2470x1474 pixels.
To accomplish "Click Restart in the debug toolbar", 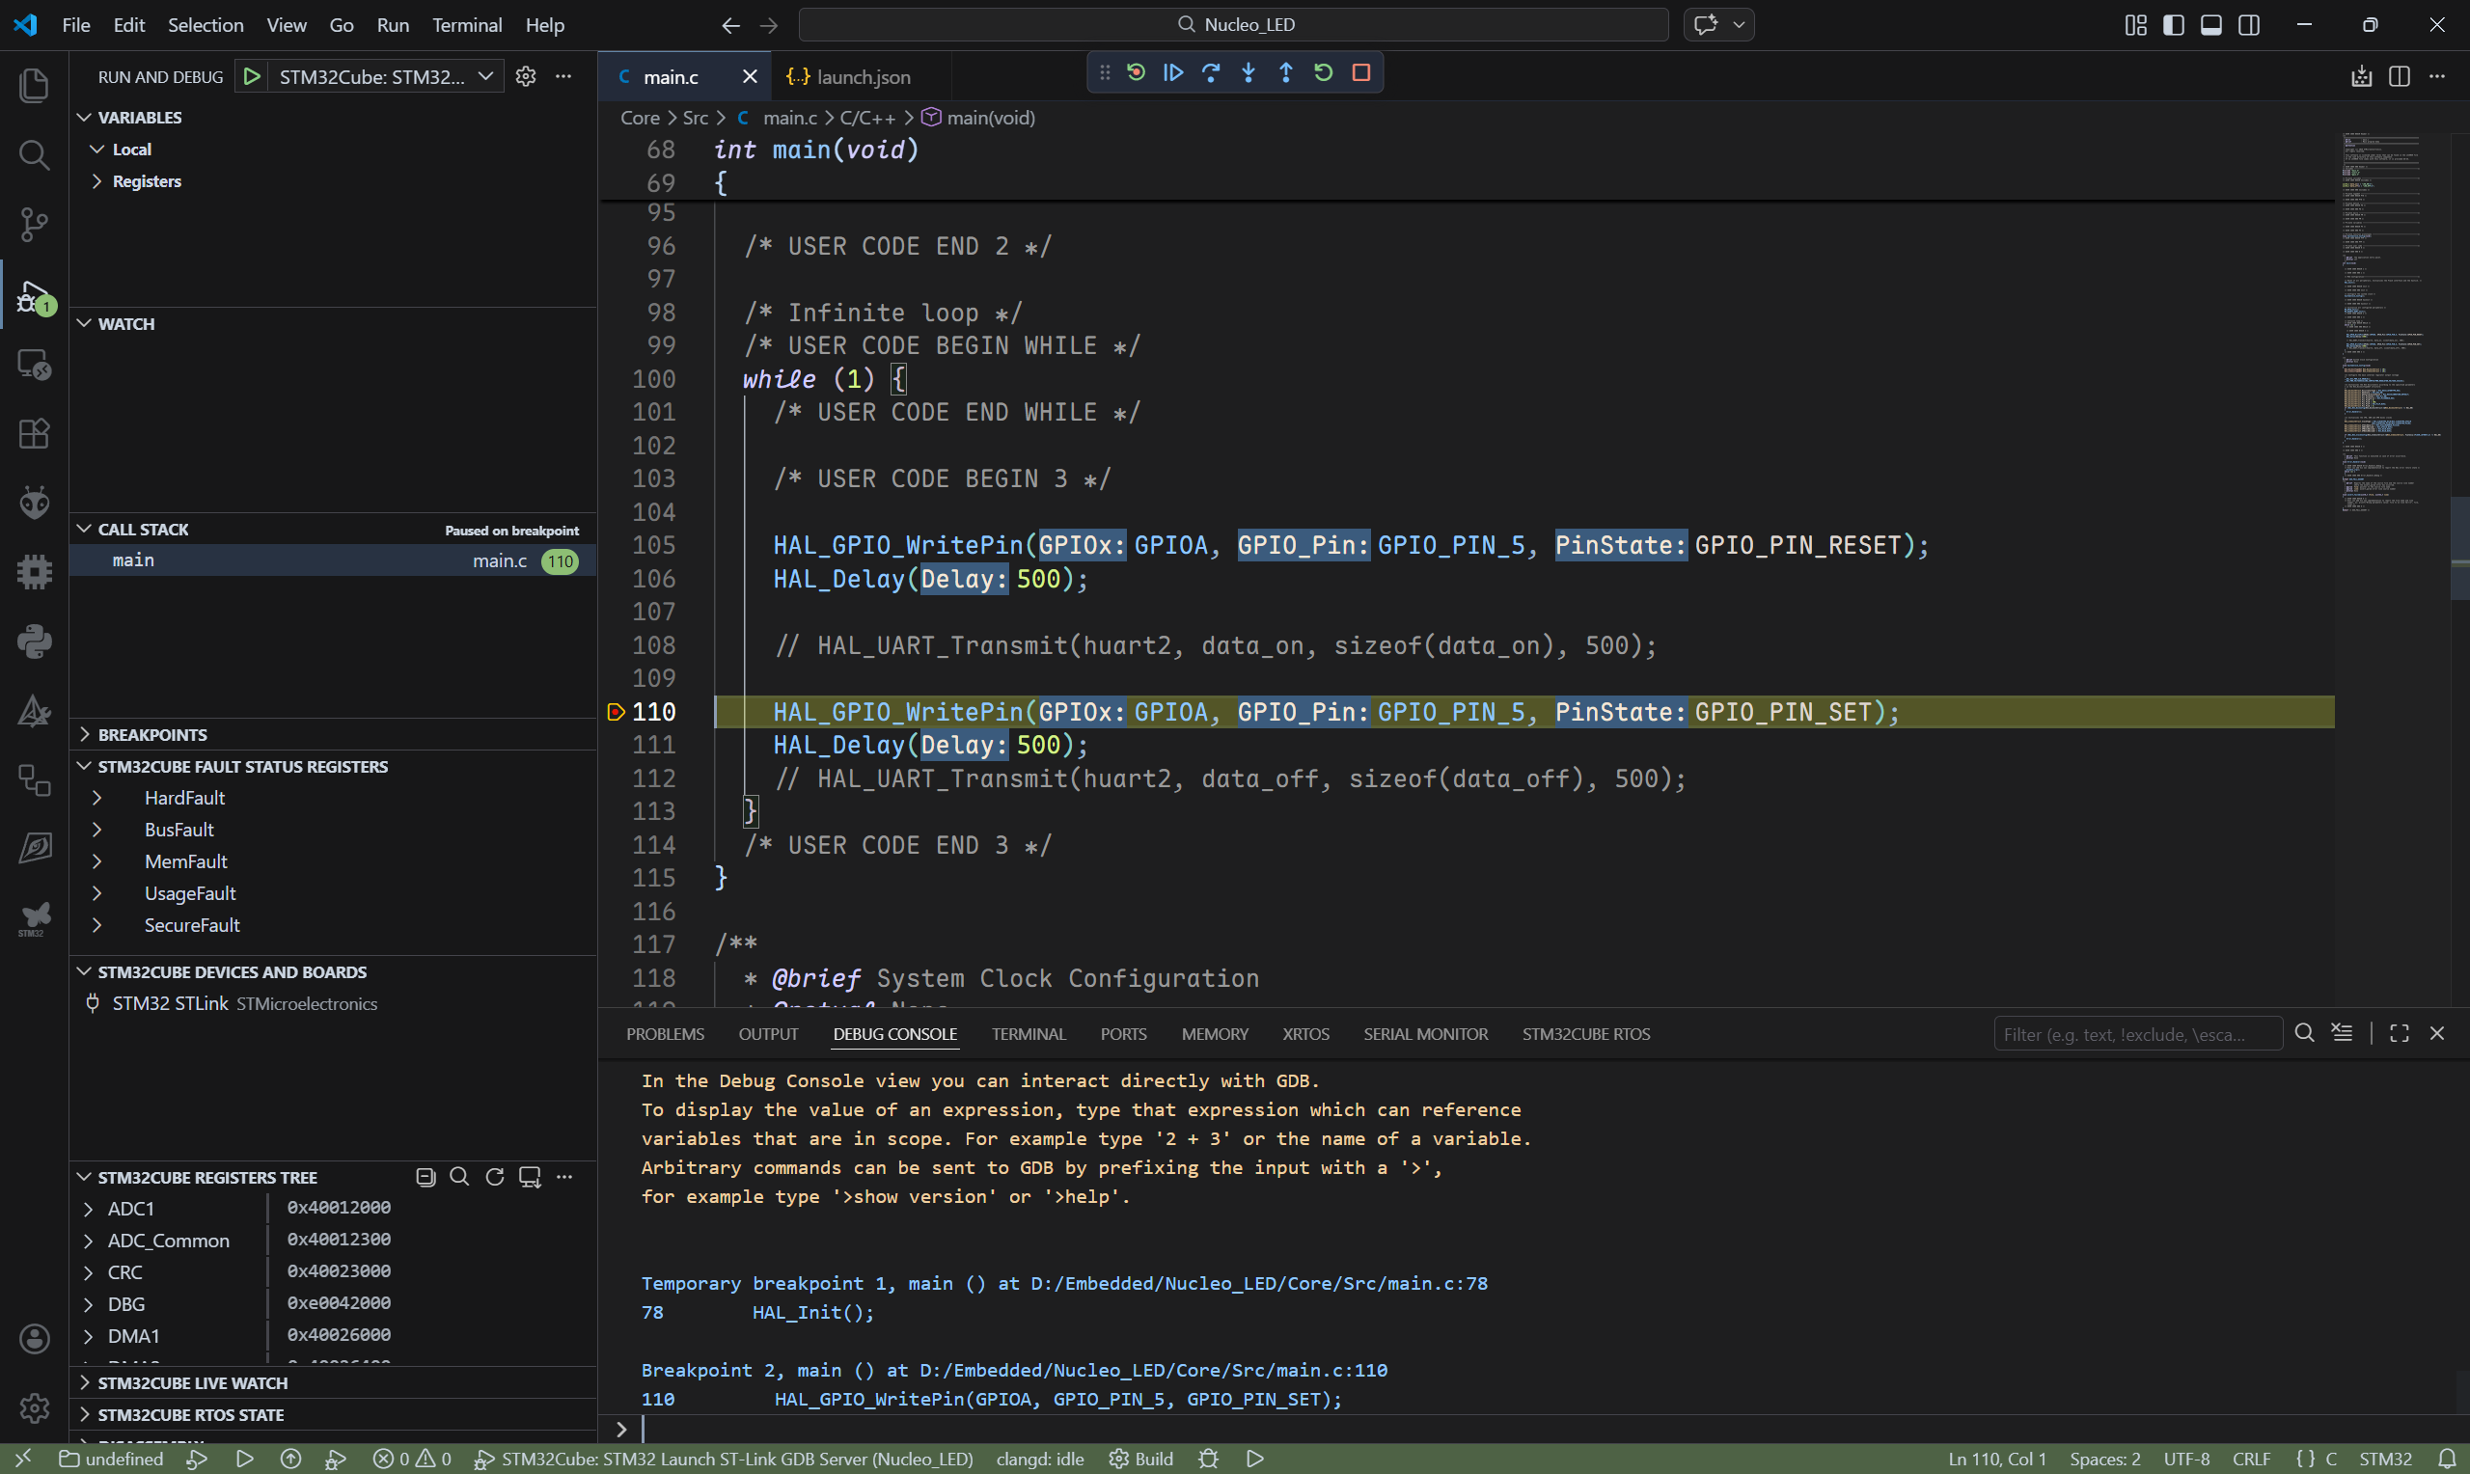I will point(1324,72).
